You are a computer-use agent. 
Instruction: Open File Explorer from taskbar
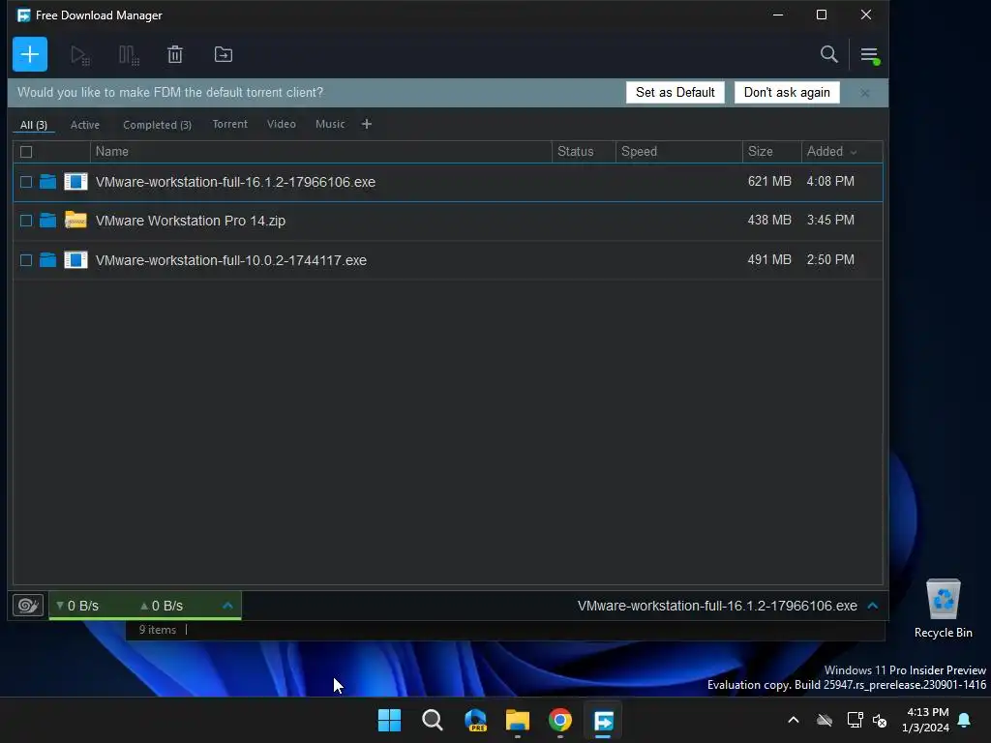pyautogui.click(x=518, y=720)
